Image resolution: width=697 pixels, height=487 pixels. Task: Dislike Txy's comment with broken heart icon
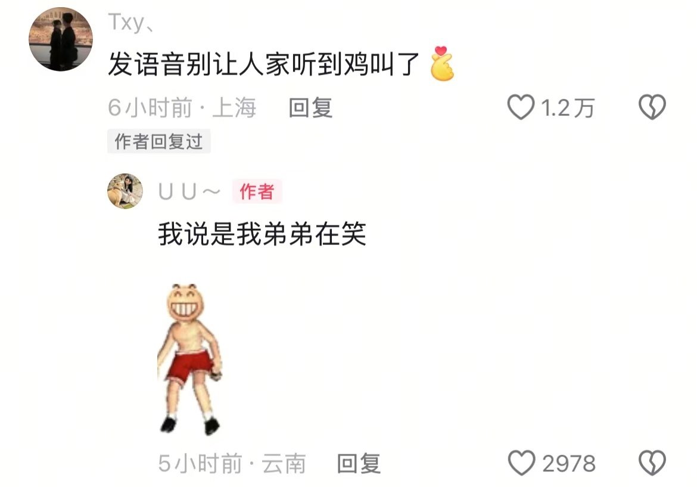[652, 107]
